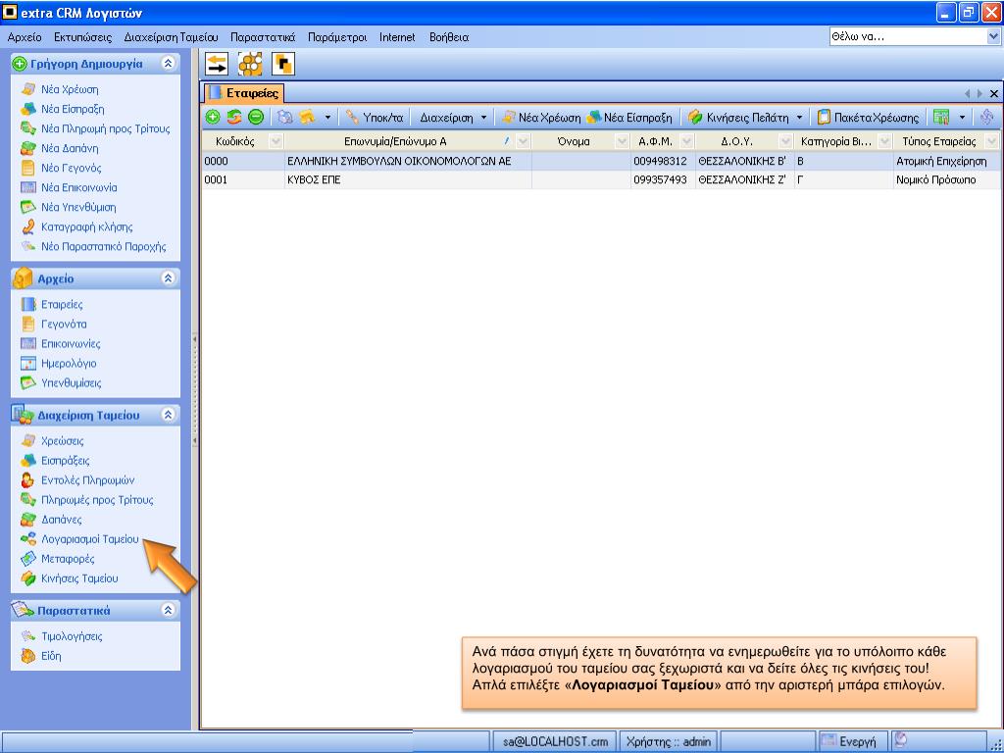The height and width of the screenshot is (753, 1004).
Task: Collapse the Αρχείο sidebar panel
Action: 168,278
